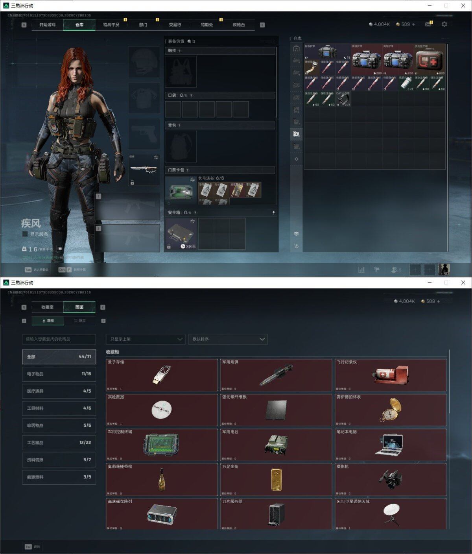Click the operator avatar portrait bottom right
This screenshot has height=554, width=472.
[444, 270]
